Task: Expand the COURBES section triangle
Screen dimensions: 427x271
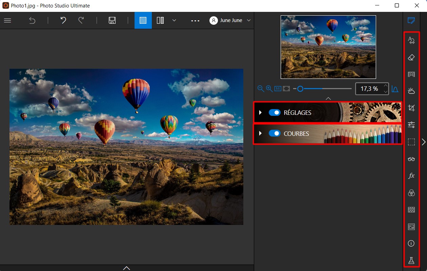Action: coord(260,133)
